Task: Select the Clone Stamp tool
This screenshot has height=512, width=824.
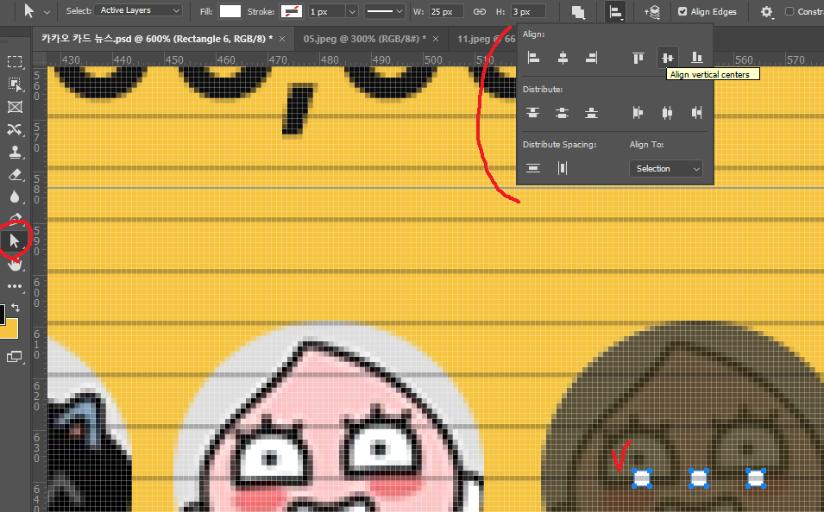Action: 15,153
